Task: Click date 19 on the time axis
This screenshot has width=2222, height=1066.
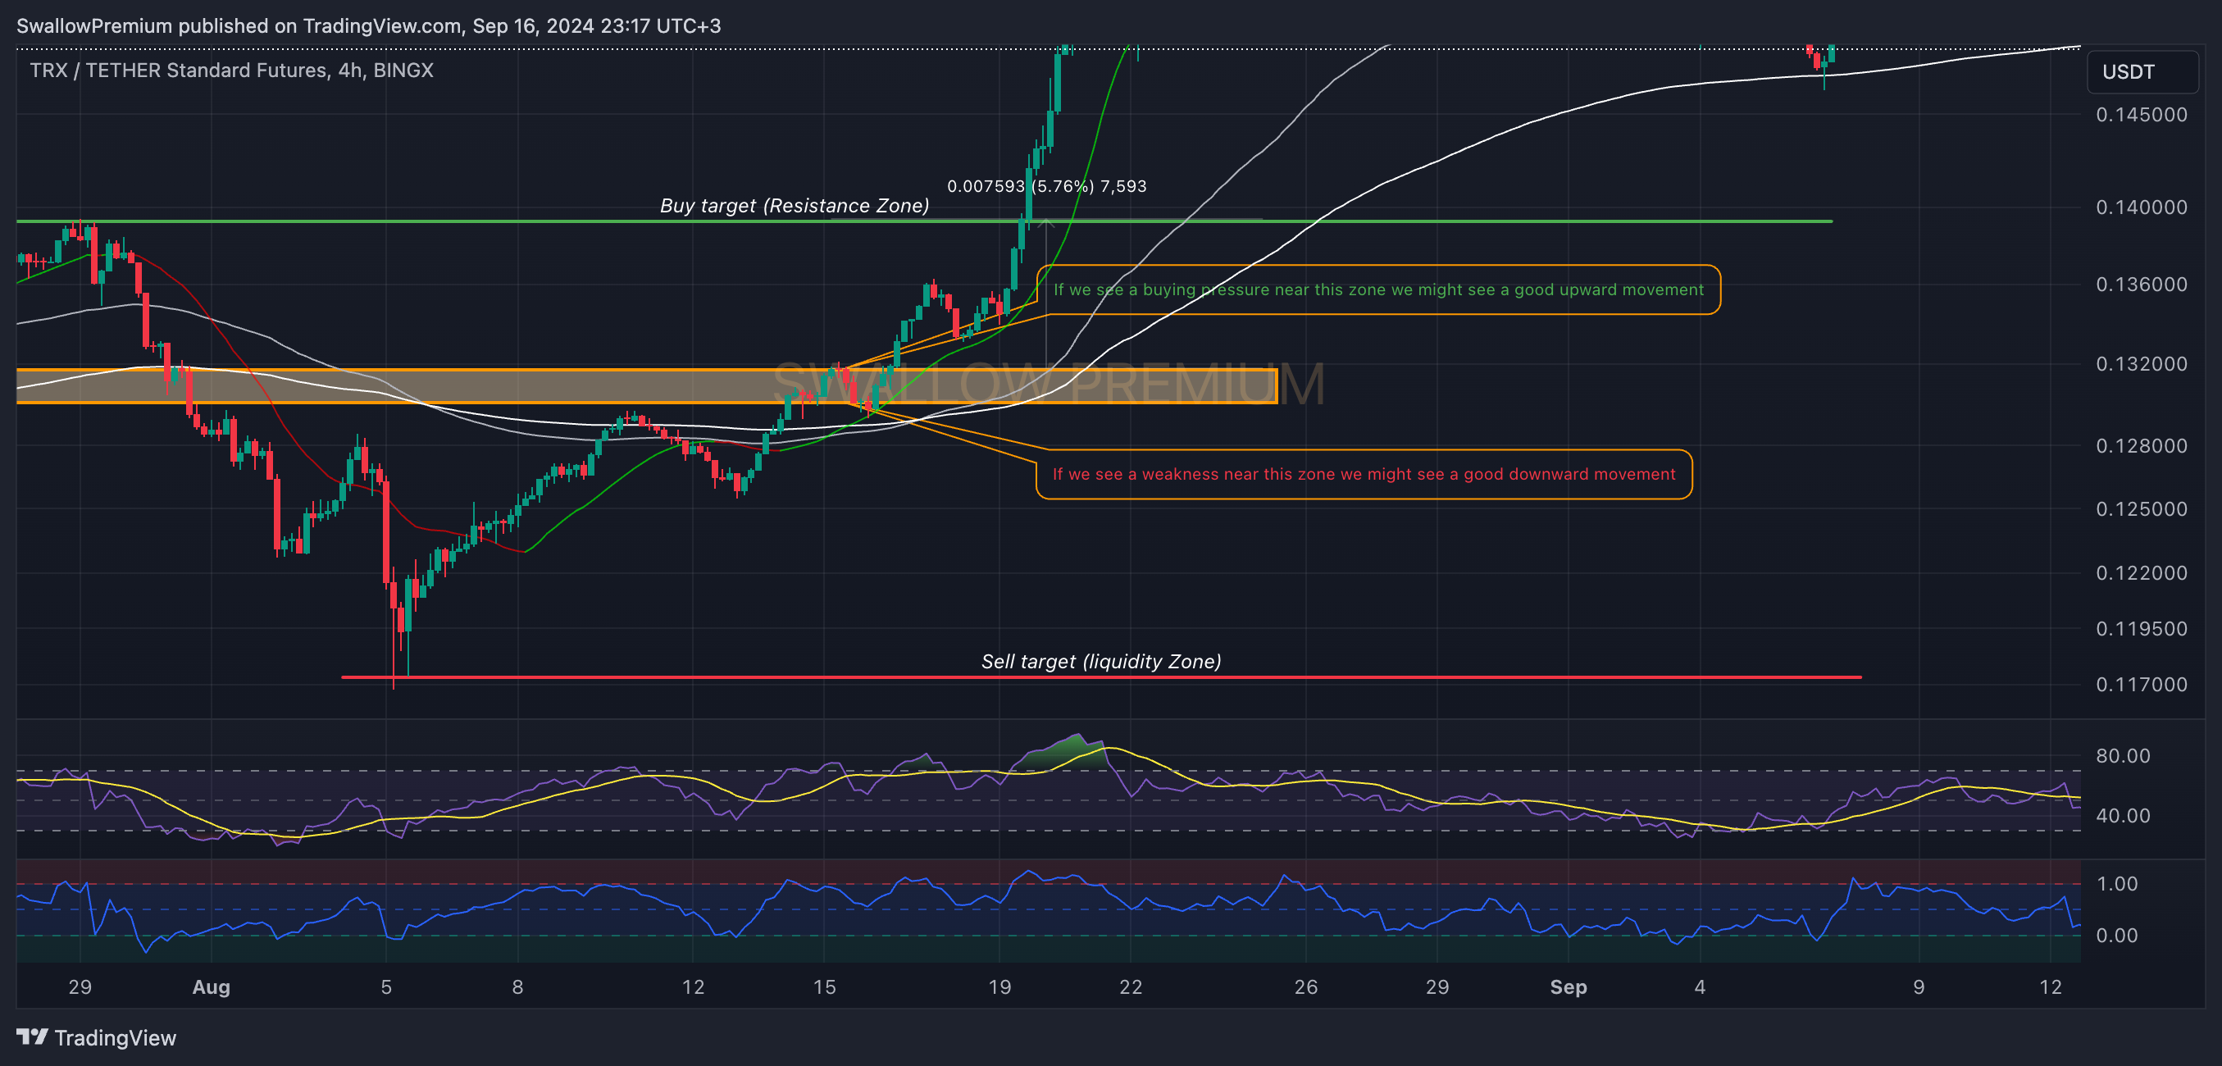Action: pos(999,987)
